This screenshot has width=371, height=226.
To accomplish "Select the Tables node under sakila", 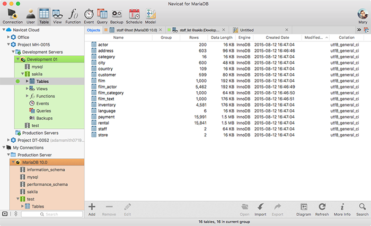I will pos(42,81).
